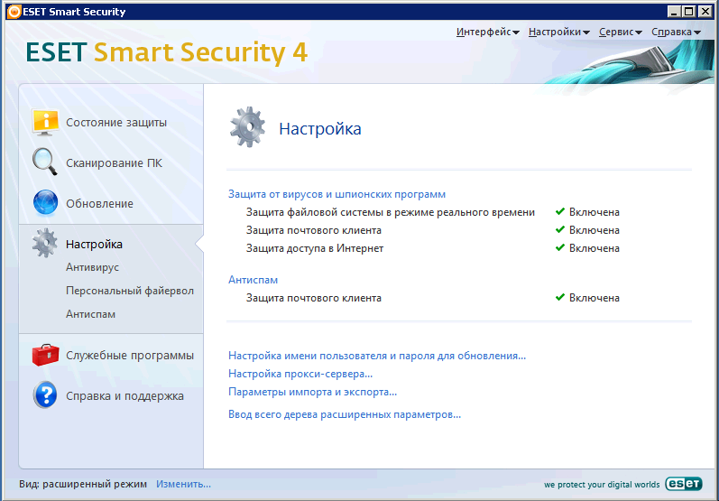Maximize the ESET Smart Security window
This screenshot has height=501, width=719.
pos(688,12)
